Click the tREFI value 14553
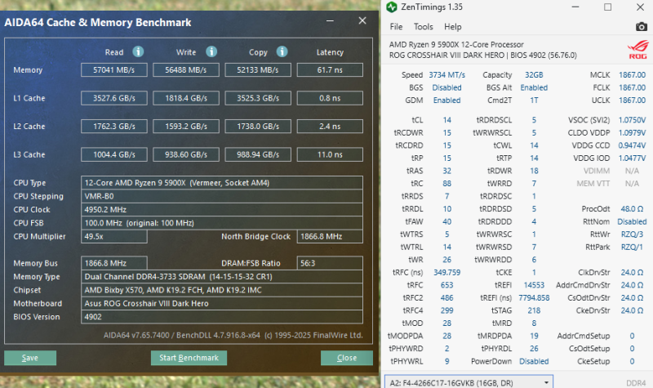This screenshot has height=388, width=653. tap(534, 285)
